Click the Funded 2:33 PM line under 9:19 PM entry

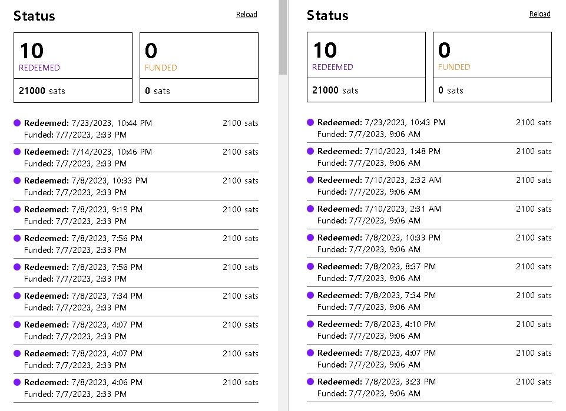75,221
